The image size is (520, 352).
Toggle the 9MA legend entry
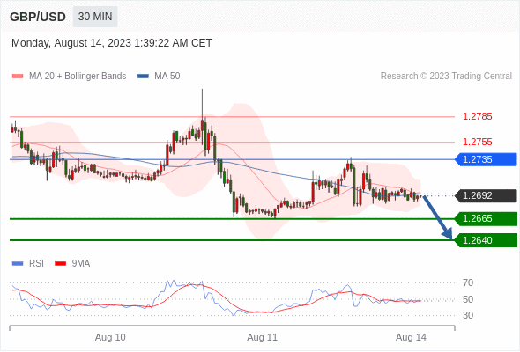point(72,264)
